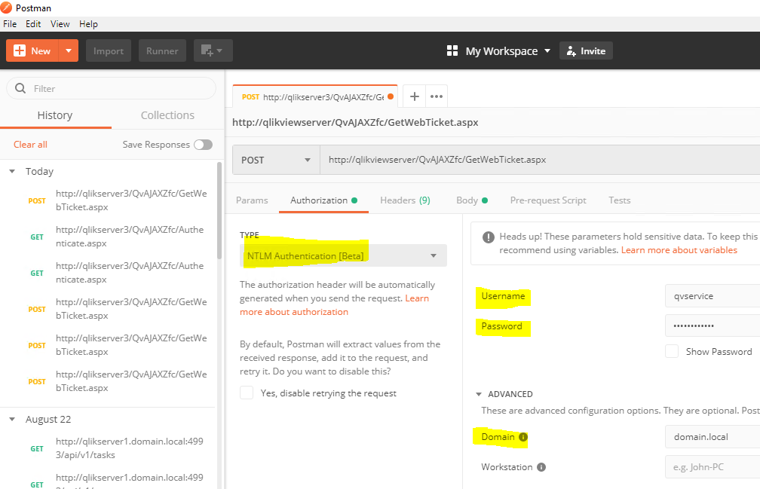Click the Import button in the toolbar
The width and height of the screenshot is (760, 489).
pos(108,50)
